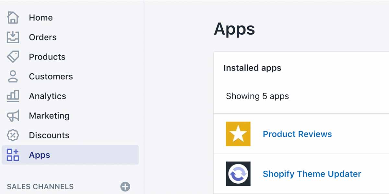The image size is (389, 194).
Task: Select the Products text label in sidebar
Action: coord(47,57)
